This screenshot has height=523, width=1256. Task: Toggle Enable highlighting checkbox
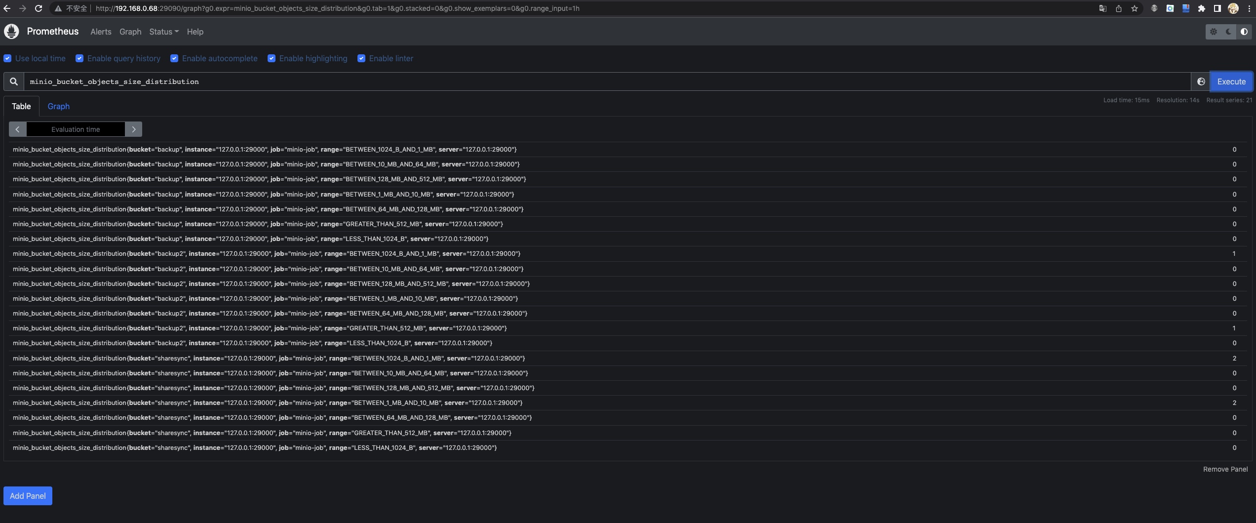tap(272, 58)
